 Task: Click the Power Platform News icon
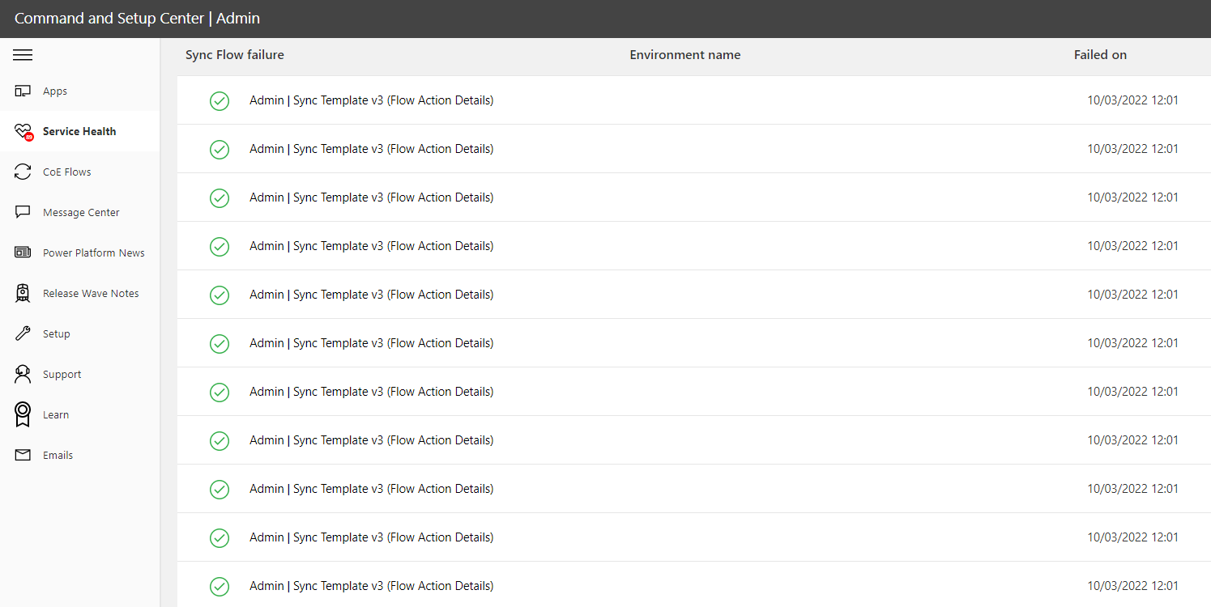pos(22,253)
